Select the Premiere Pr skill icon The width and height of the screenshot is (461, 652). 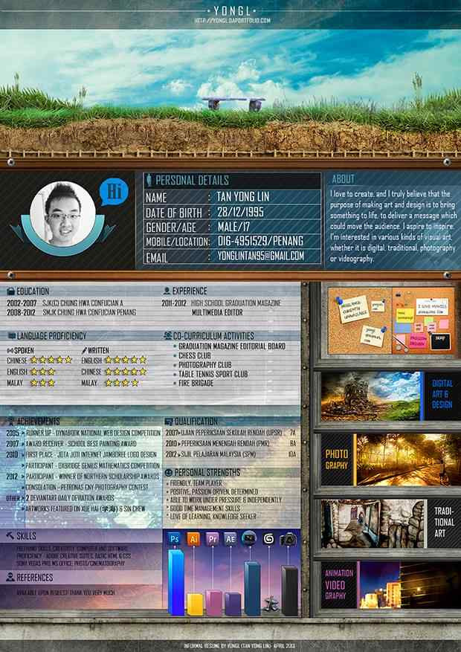tap(213, 538)
